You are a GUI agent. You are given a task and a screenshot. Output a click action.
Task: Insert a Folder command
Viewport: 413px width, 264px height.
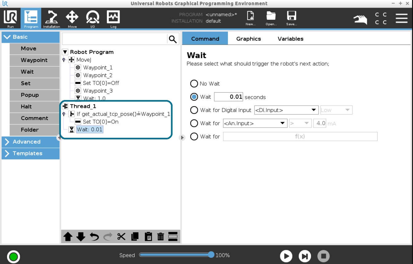click(x=34, y=130)
